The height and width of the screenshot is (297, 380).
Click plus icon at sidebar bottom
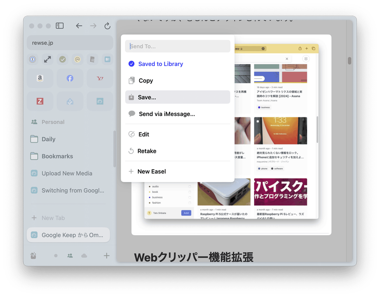click(106, 256)
